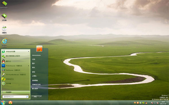Open 360 Antivirus shield entry
The height and width of the screenshot is (105, 169).
point(15,83)
